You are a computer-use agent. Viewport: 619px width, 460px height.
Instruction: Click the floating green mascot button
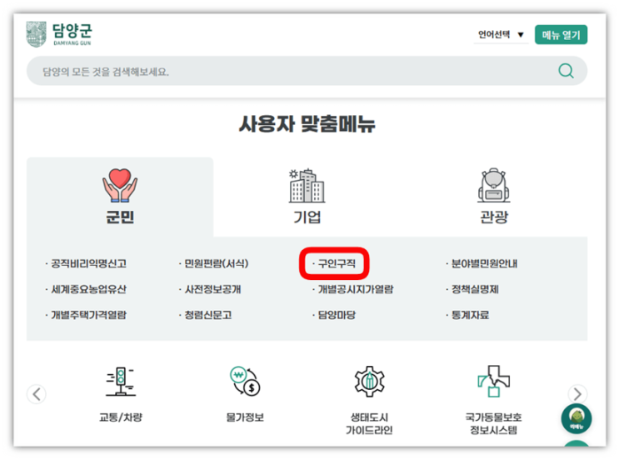(x=577, y=418)
